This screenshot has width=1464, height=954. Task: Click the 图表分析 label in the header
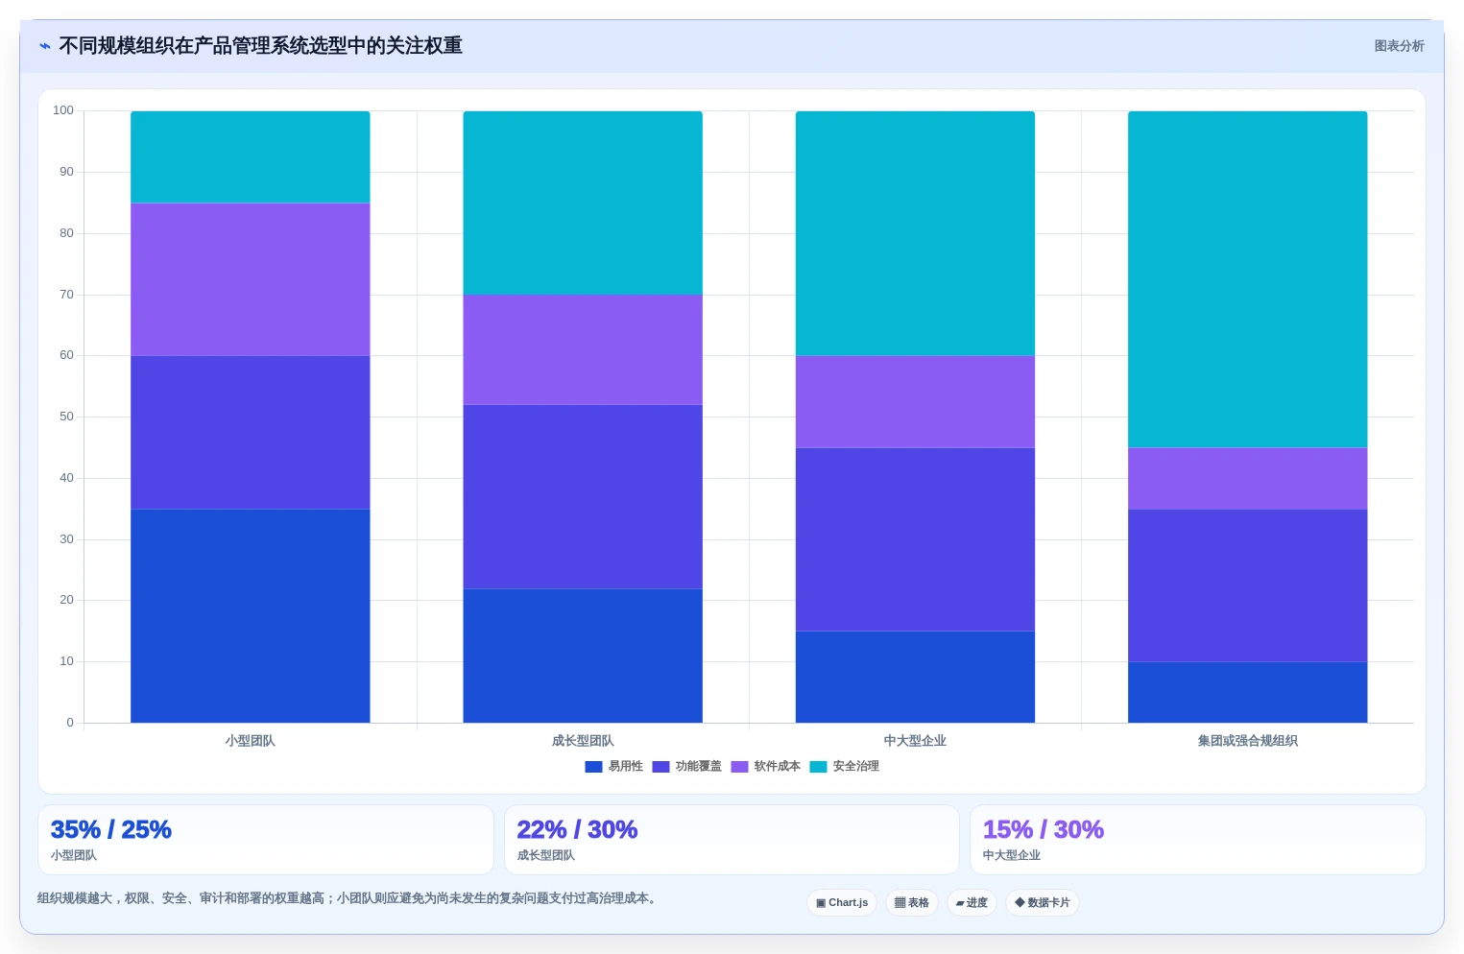click(x=1399, y=46)
